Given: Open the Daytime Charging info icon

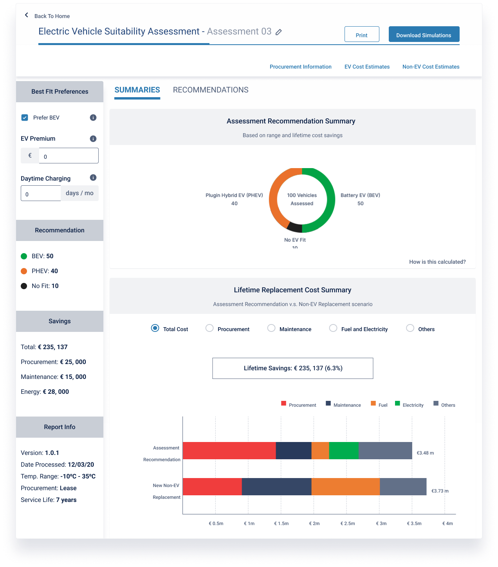Looking at the screenshot, I should [x=93, y=178].
